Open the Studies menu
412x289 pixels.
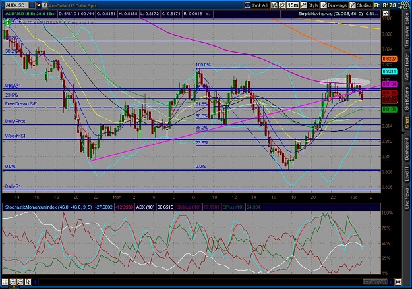(x=361, y=5)
